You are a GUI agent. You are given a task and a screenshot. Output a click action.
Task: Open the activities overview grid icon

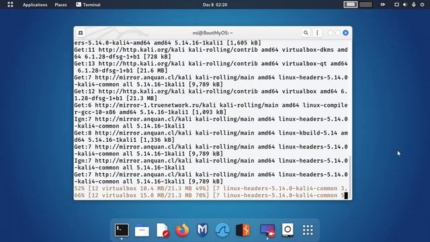pos(11,5)
